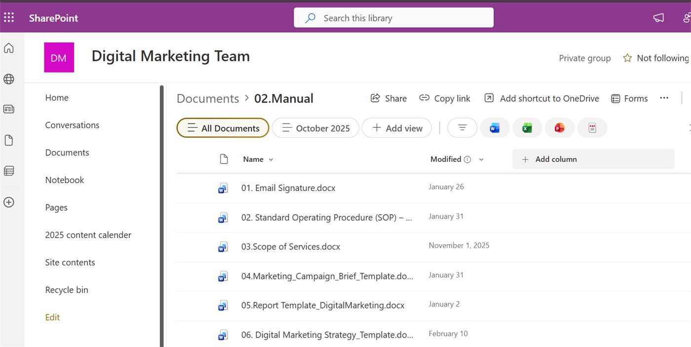Open the My files page icon

9,141
